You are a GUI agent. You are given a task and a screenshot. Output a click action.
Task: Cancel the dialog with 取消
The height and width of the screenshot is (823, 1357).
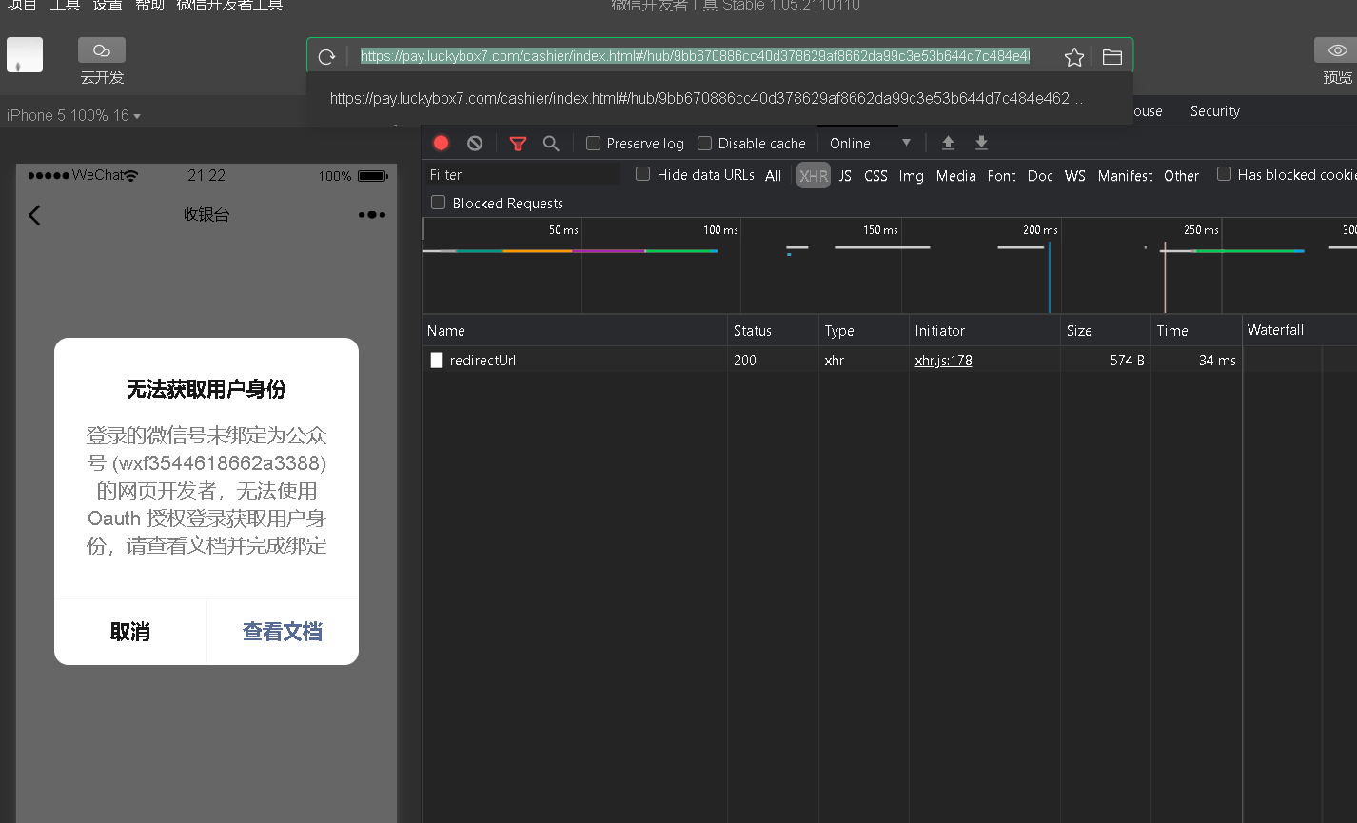(130, 632)
